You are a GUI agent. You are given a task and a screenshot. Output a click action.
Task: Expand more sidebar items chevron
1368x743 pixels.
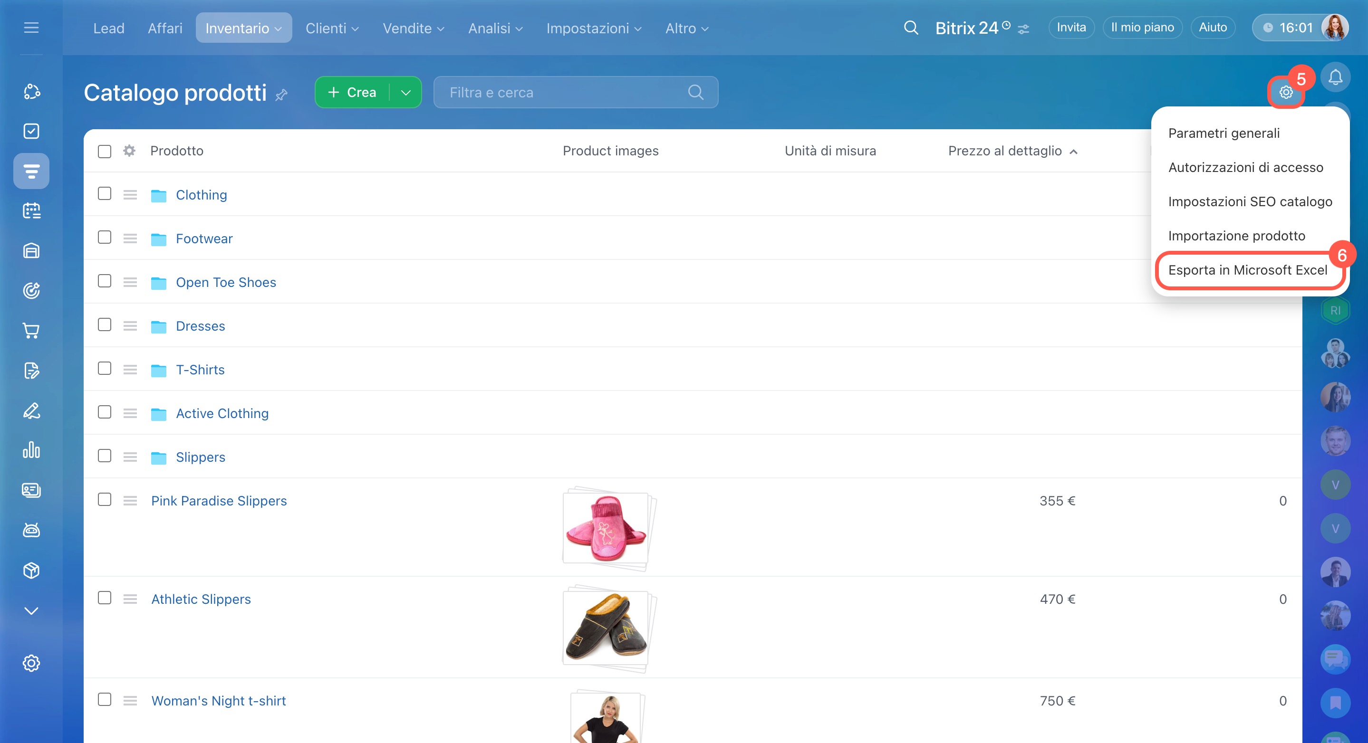pos(31,610)
